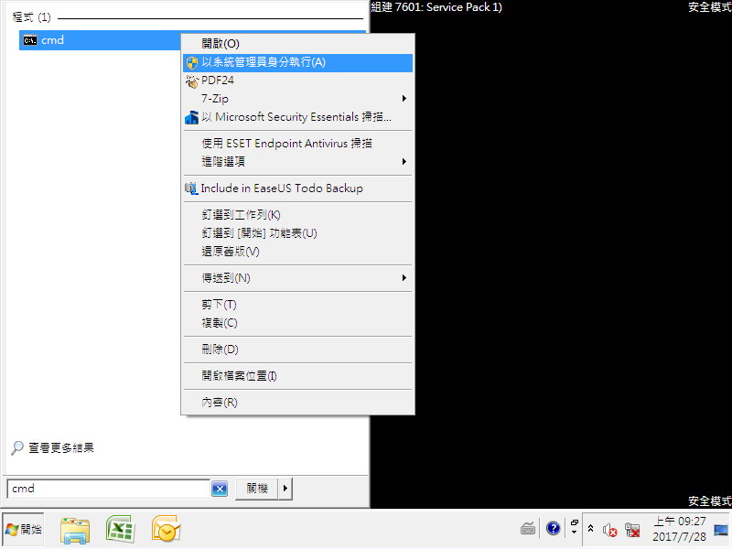Select 開啟檔案位置(I) from context menu
The width and height of the screenshot is (732, 549).
point(239,376)
